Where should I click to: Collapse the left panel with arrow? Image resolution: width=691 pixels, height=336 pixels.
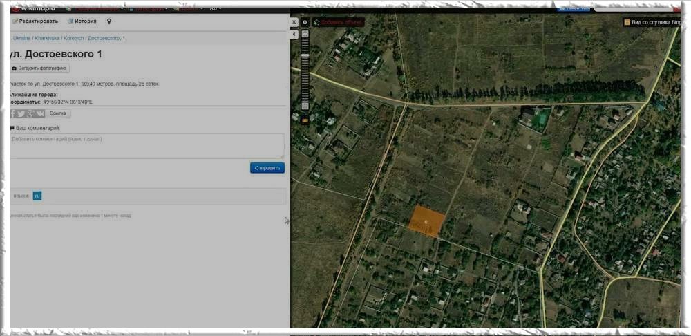coord(294,34)
